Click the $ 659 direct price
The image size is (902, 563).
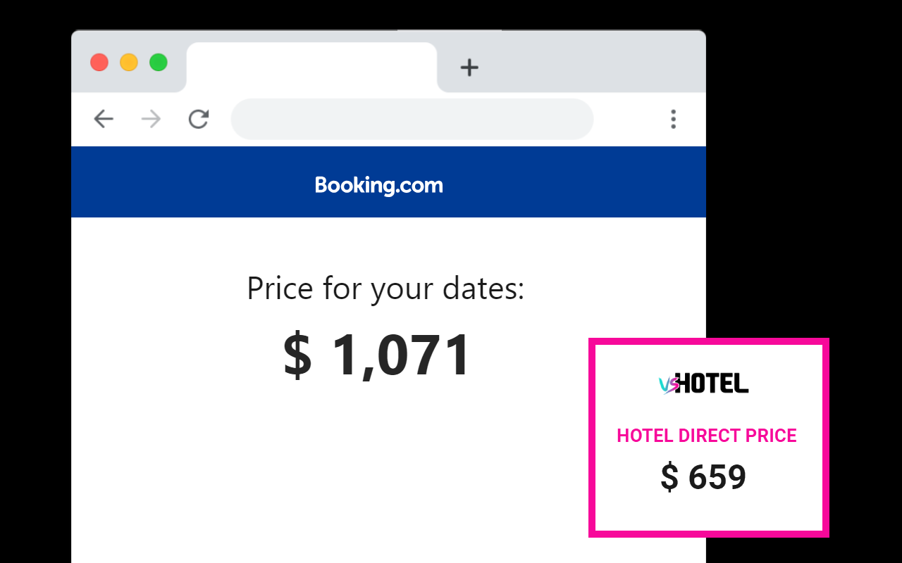pos(703,477)
